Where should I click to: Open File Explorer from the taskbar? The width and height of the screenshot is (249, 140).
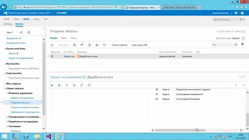pos(37,136)
